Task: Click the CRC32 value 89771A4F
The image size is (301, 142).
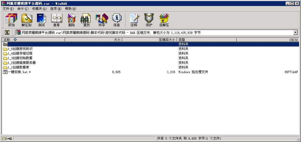Action: (x=291, y=72)
